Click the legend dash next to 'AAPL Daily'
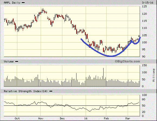 23,3
